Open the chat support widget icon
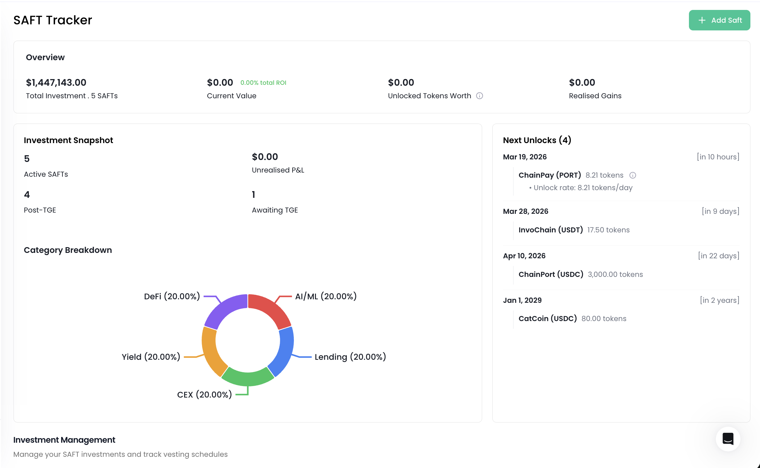Viewport: 760px width, 468px height. coord(728,439)
